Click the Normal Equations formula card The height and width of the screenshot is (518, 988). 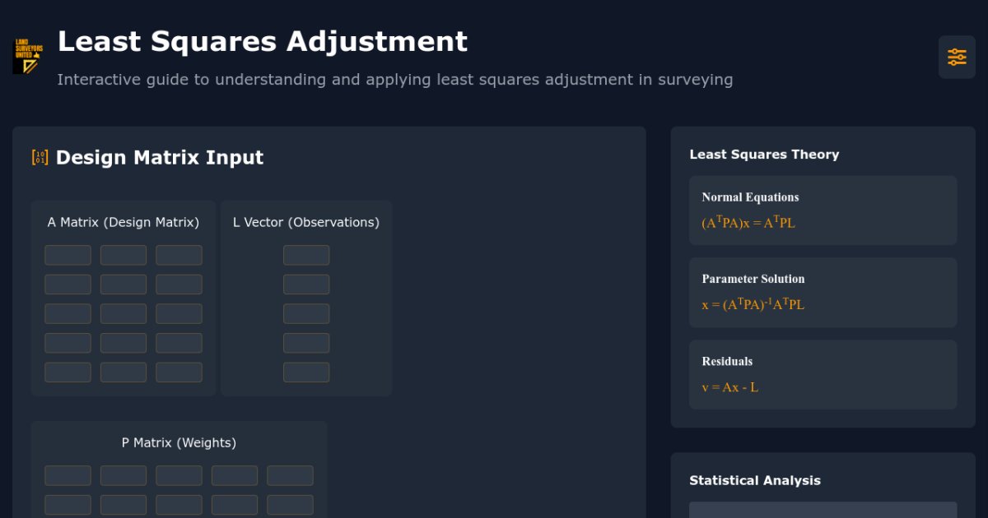click(x=822, y=210)
